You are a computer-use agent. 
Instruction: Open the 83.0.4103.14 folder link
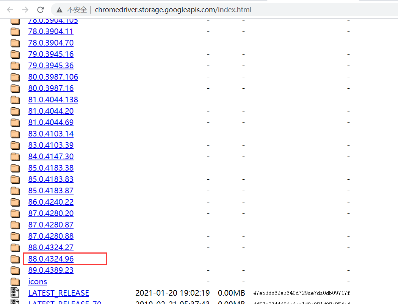coord(51,134)
